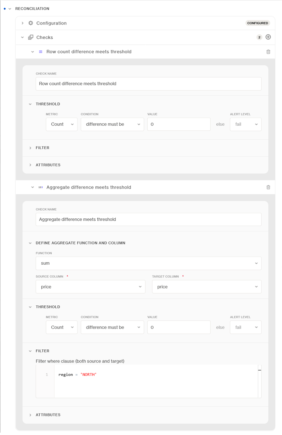This screenshot has width=282, height=435.
Task: Click the blue dot beside Reconciliation
Action: (5, 9)
